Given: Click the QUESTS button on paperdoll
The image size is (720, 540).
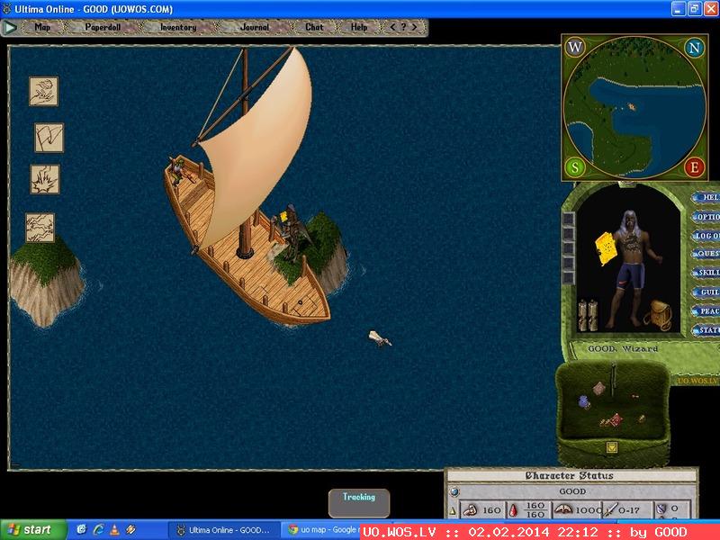Looking at the screenshot, I should (x=706, y=254).
